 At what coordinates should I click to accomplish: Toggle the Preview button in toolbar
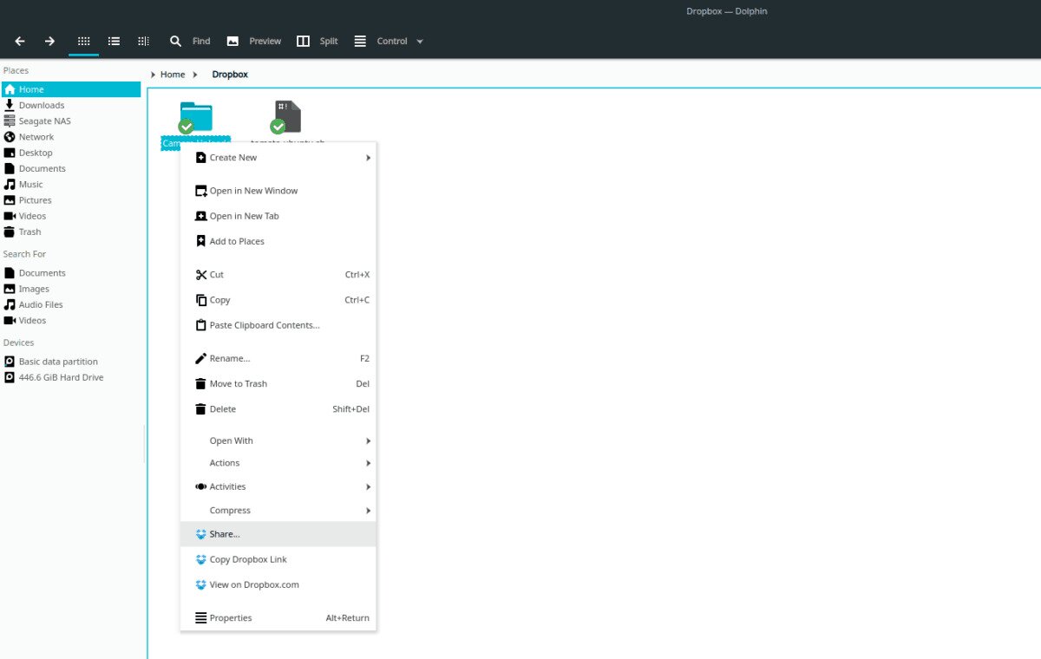pos(254,41)
